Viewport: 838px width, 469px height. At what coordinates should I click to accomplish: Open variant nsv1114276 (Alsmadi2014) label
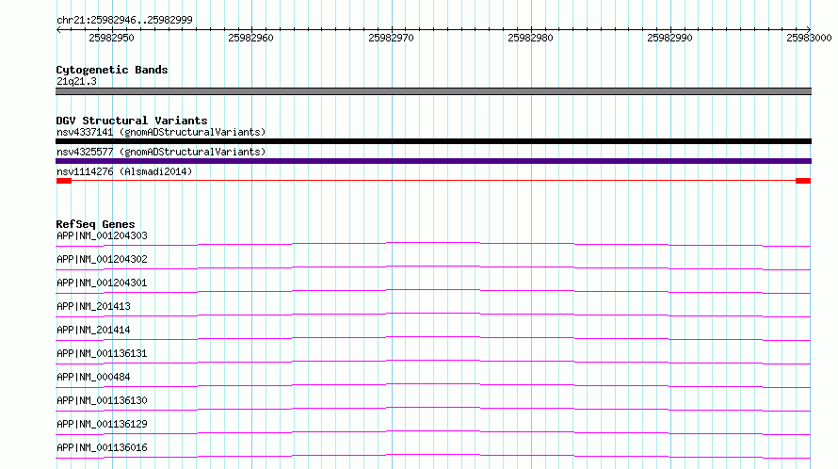(x=124, y=171)
